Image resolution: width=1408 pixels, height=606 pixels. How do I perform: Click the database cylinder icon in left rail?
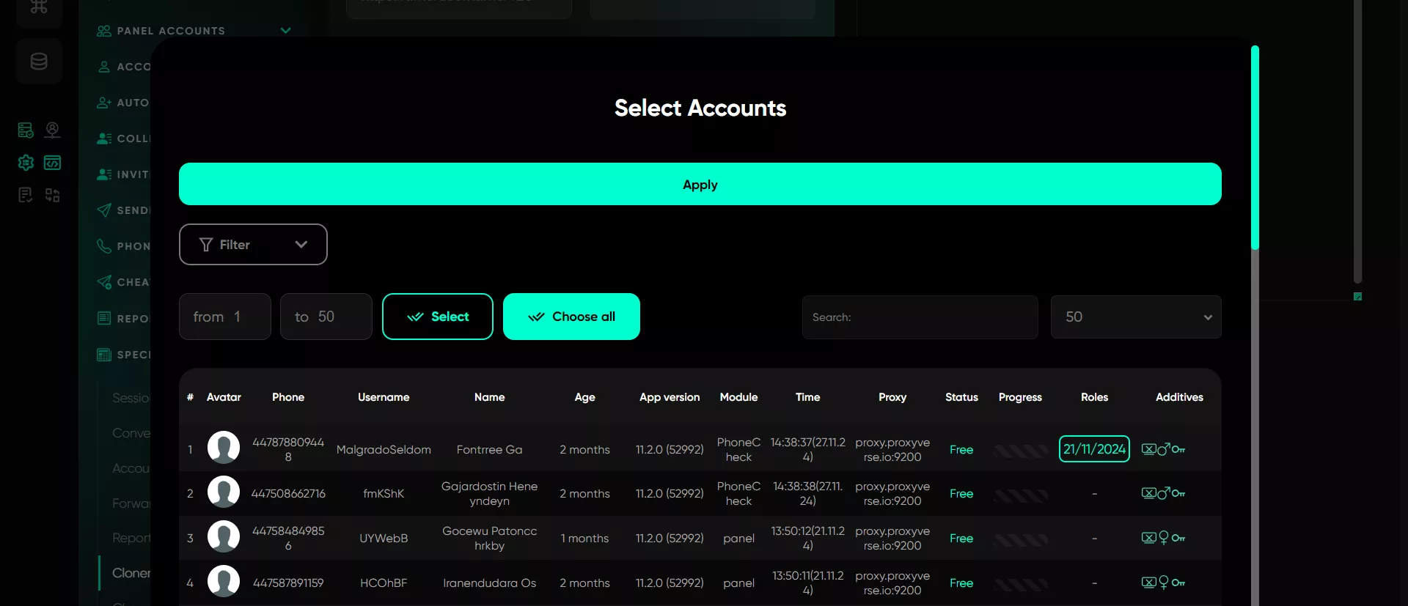39,62
